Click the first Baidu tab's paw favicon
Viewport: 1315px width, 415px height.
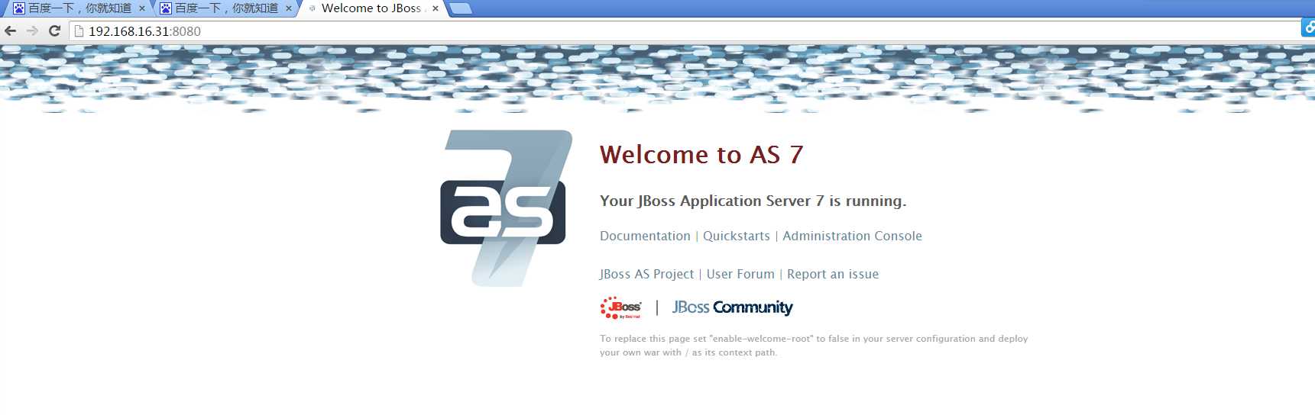[x=19, y=8]
